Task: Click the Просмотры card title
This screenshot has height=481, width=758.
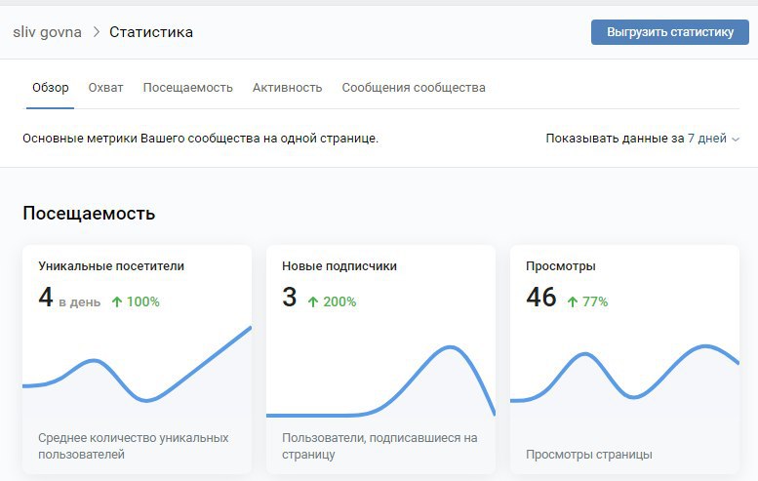Action: coord(561,266)
